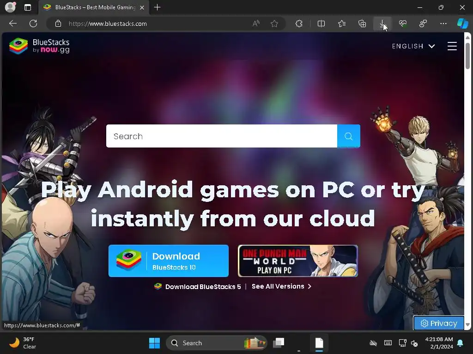Open the weather widget showing 36°F
Screen dimensions: 473x354
point(23,343)
